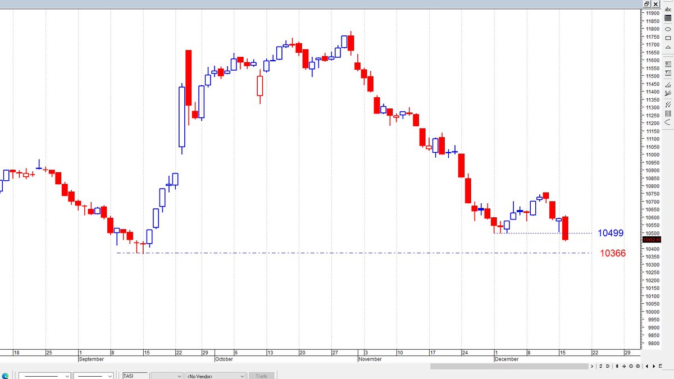The image size is (674, 379).
Task: Click the scrollbar right arrow
Action: 591,366
